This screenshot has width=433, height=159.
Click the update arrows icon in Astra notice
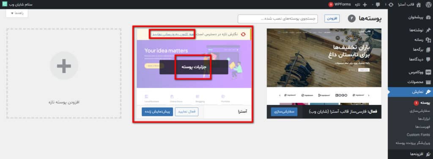(x=243, y=34)
